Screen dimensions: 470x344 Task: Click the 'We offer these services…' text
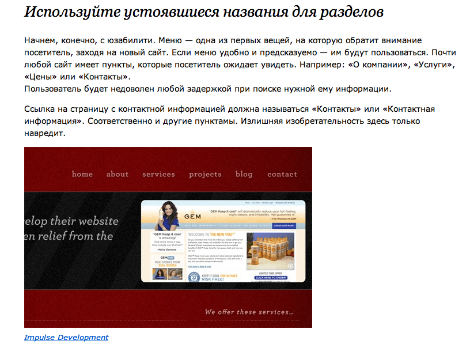249,312
